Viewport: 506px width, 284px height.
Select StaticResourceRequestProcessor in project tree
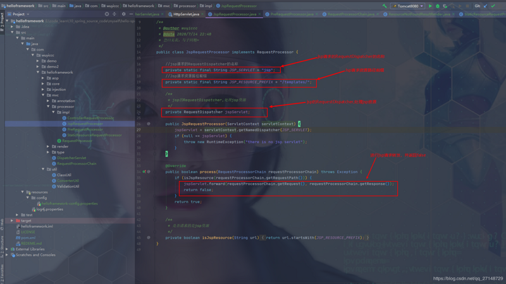92,135
